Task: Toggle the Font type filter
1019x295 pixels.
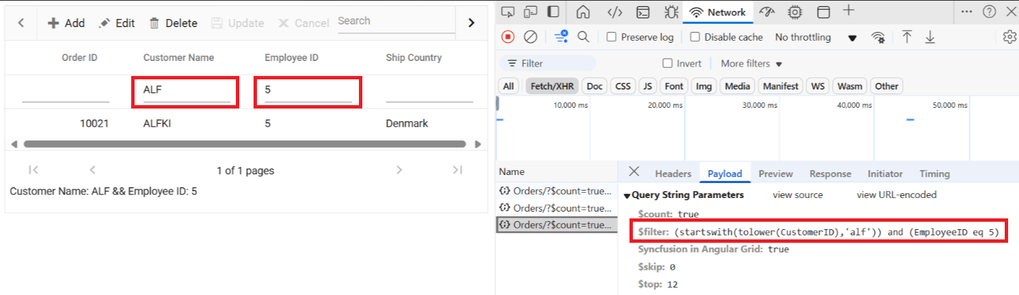Action: point(674,86)
